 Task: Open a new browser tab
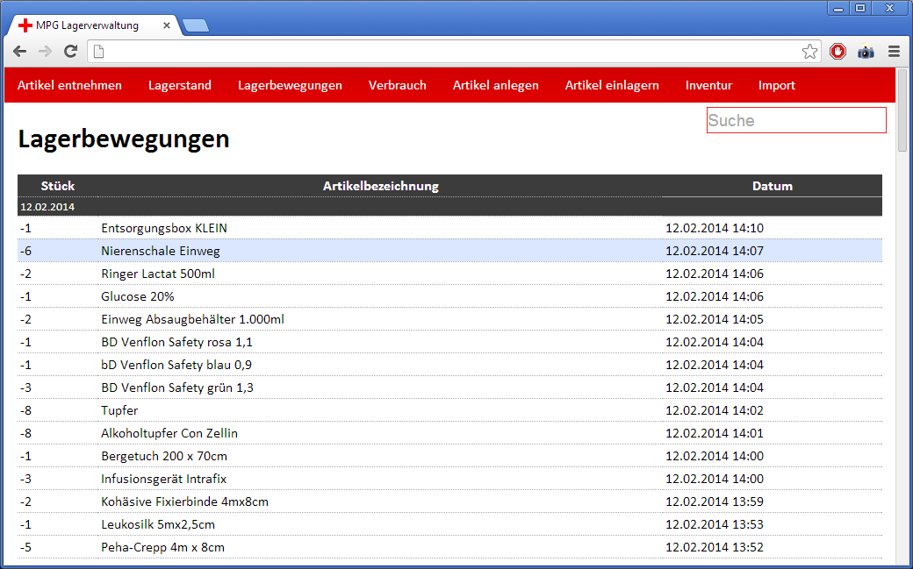pos(196,25)
